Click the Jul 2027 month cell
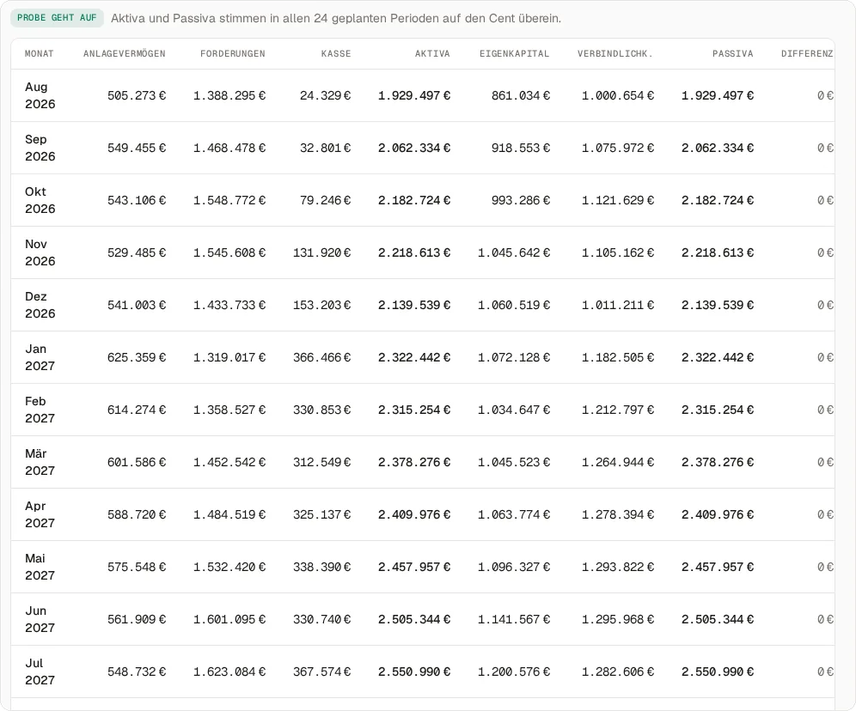The width and height of the screenshot is (856, 711). [40, 671]
